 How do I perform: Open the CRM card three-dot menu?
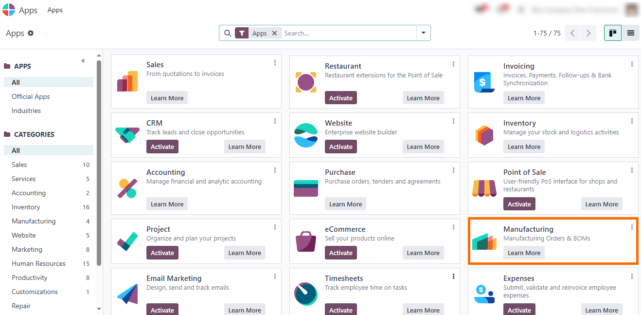275,121
